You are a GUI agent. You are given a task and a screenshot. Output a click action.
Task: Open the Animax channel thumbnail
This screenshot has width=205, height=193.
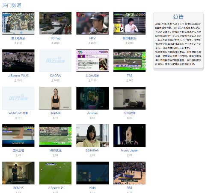tap(92, 98)
